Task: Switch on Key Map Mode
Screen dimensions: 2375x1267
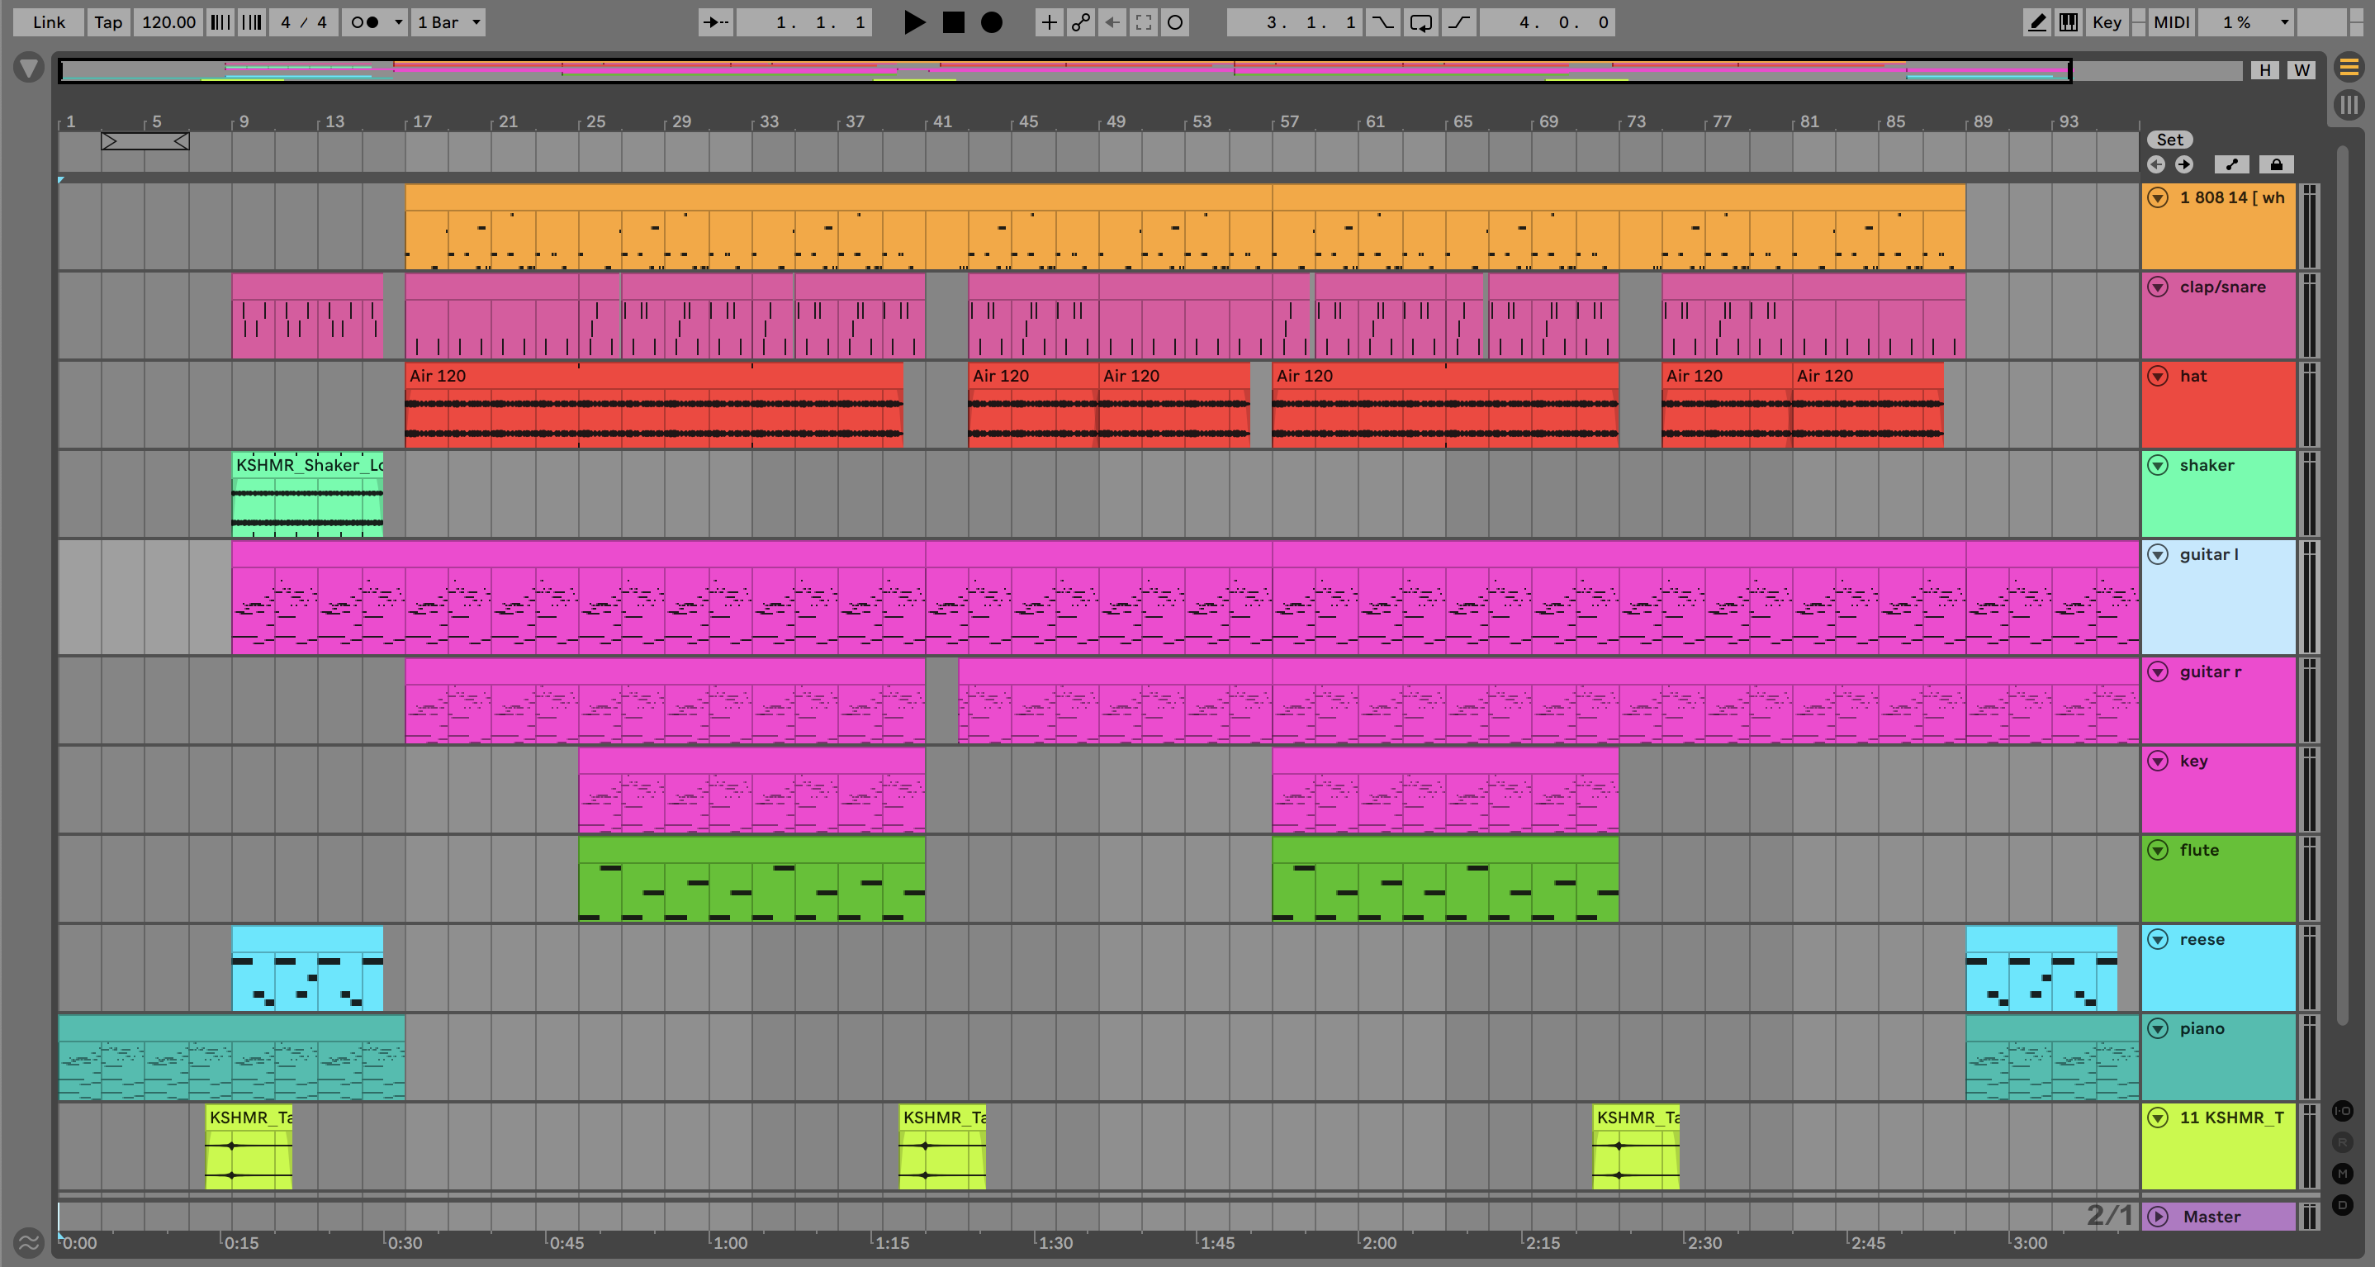Action: [x=2106, y=22]
